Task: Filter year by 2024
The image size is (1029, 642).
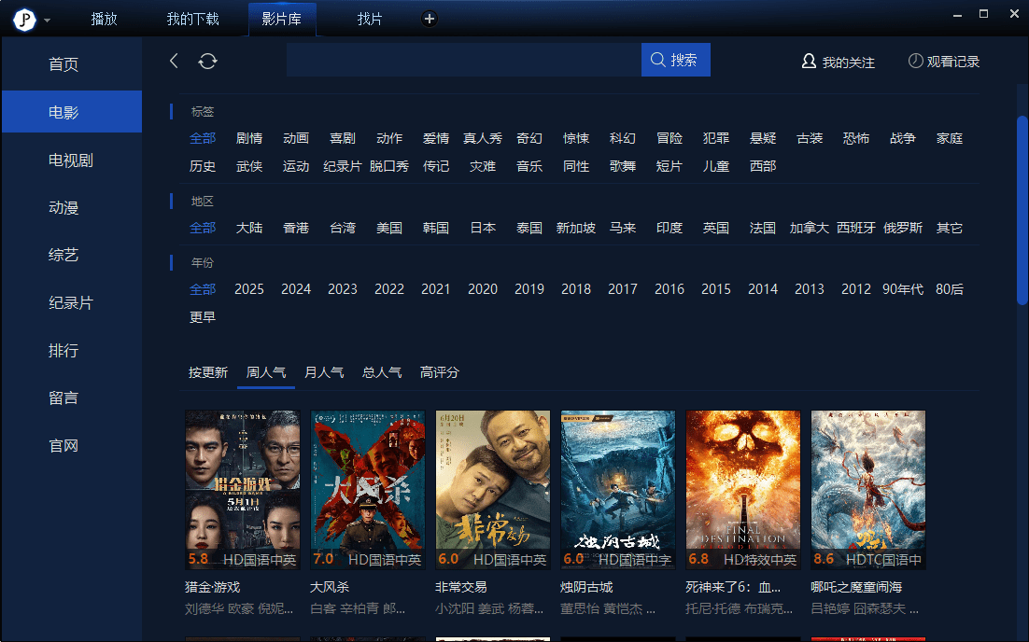Action: (295, 289)
